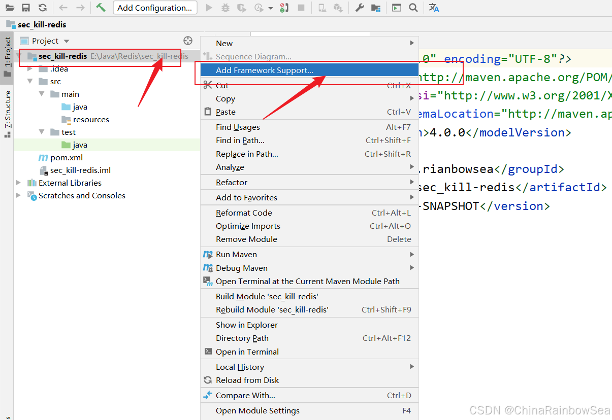
Task: Expand the External Libraries node
Action: 19,183
